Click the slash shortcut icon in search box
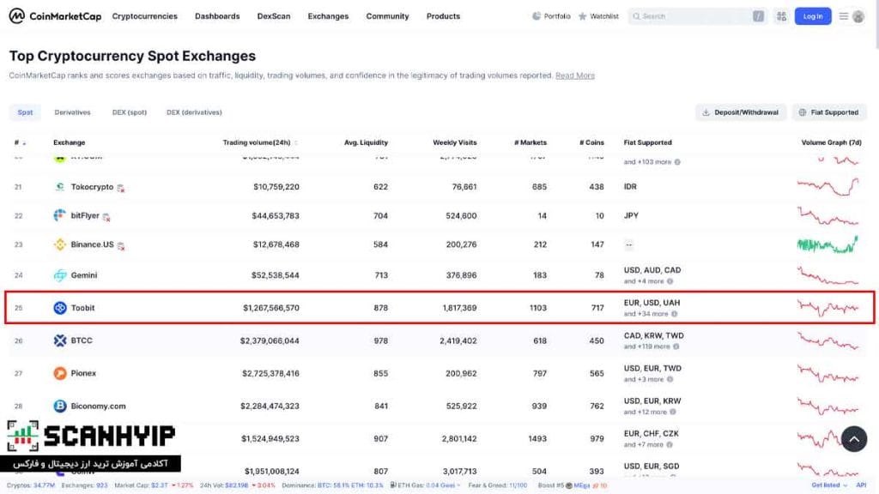The image size is (879, 494). click(758, 16)
